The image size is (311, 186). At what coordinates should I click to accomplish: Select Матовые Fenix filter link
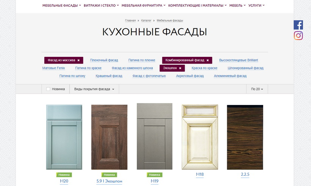pyautogui.click(x=53, y=68)
